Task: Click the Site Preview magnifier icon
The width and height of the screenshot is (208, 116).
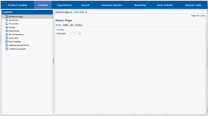Action: (7, 20)
